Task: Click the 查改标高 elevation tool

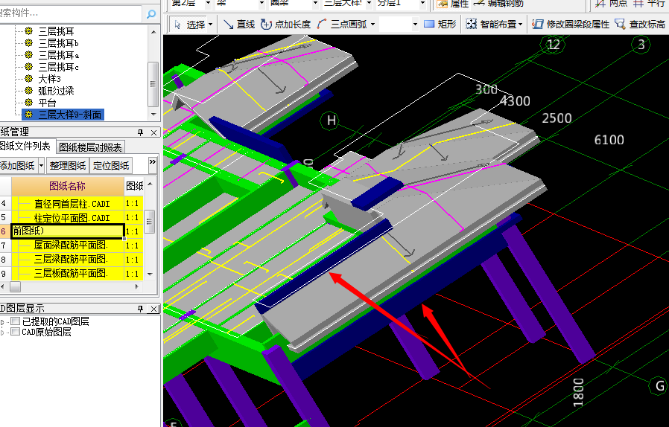Action: (640, 25)
